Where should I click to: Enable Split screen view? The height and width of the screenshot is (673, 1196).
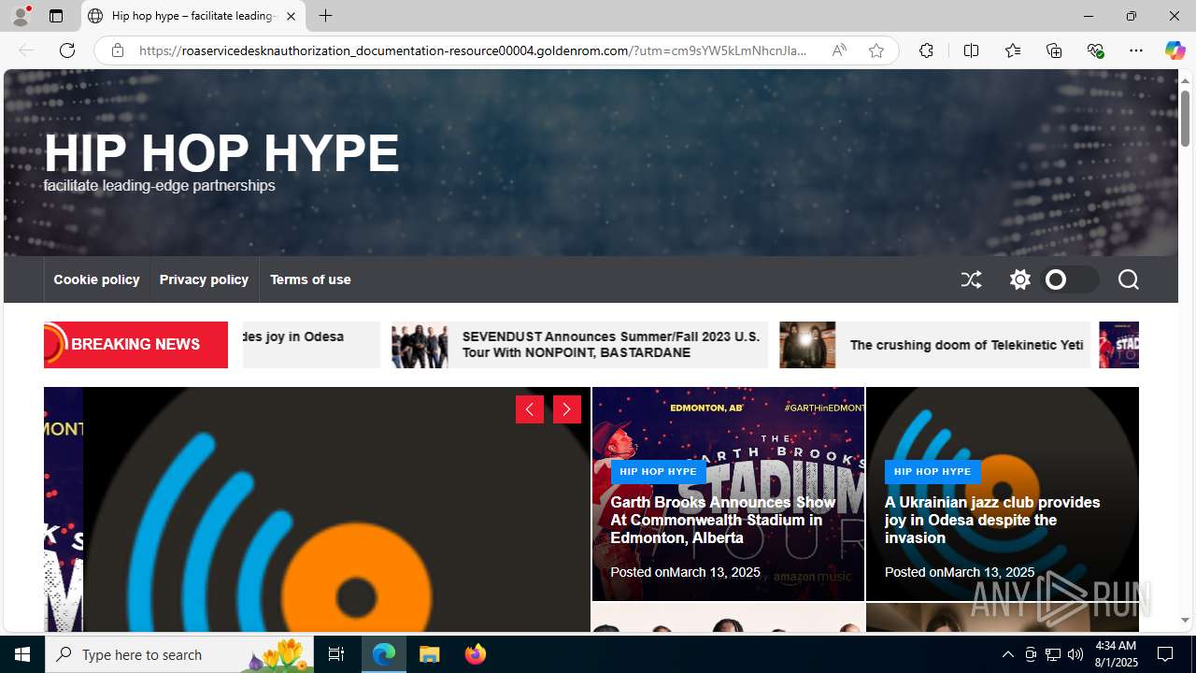[x=971, y=50]
